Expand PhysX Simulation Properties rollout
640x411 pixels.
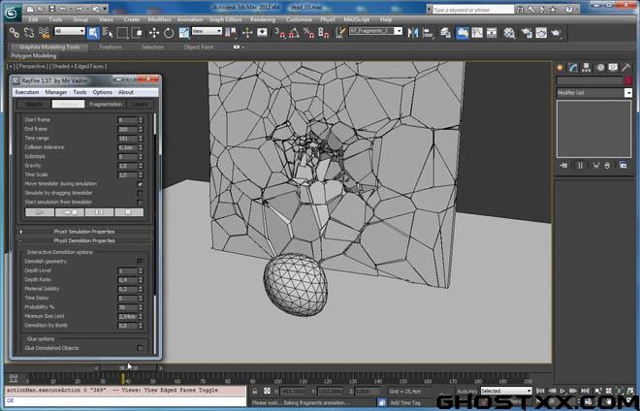pos(84,232)
